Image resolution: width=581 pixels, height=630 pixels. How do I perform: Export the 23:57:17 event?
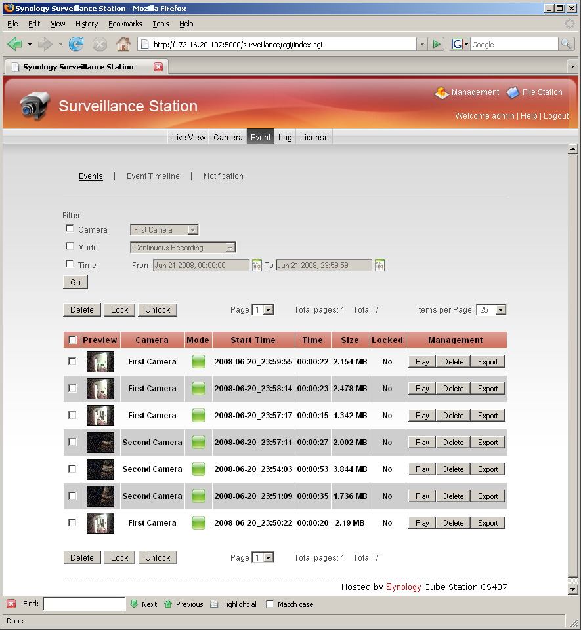point(488,416)
